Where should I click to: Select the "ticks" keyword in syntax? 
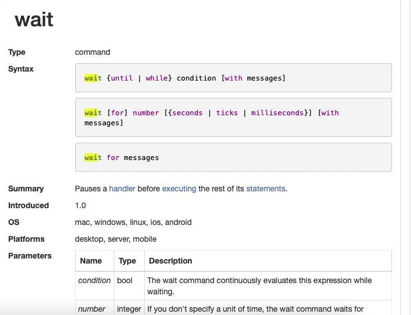pyautogui.click(x=227, y=113)
